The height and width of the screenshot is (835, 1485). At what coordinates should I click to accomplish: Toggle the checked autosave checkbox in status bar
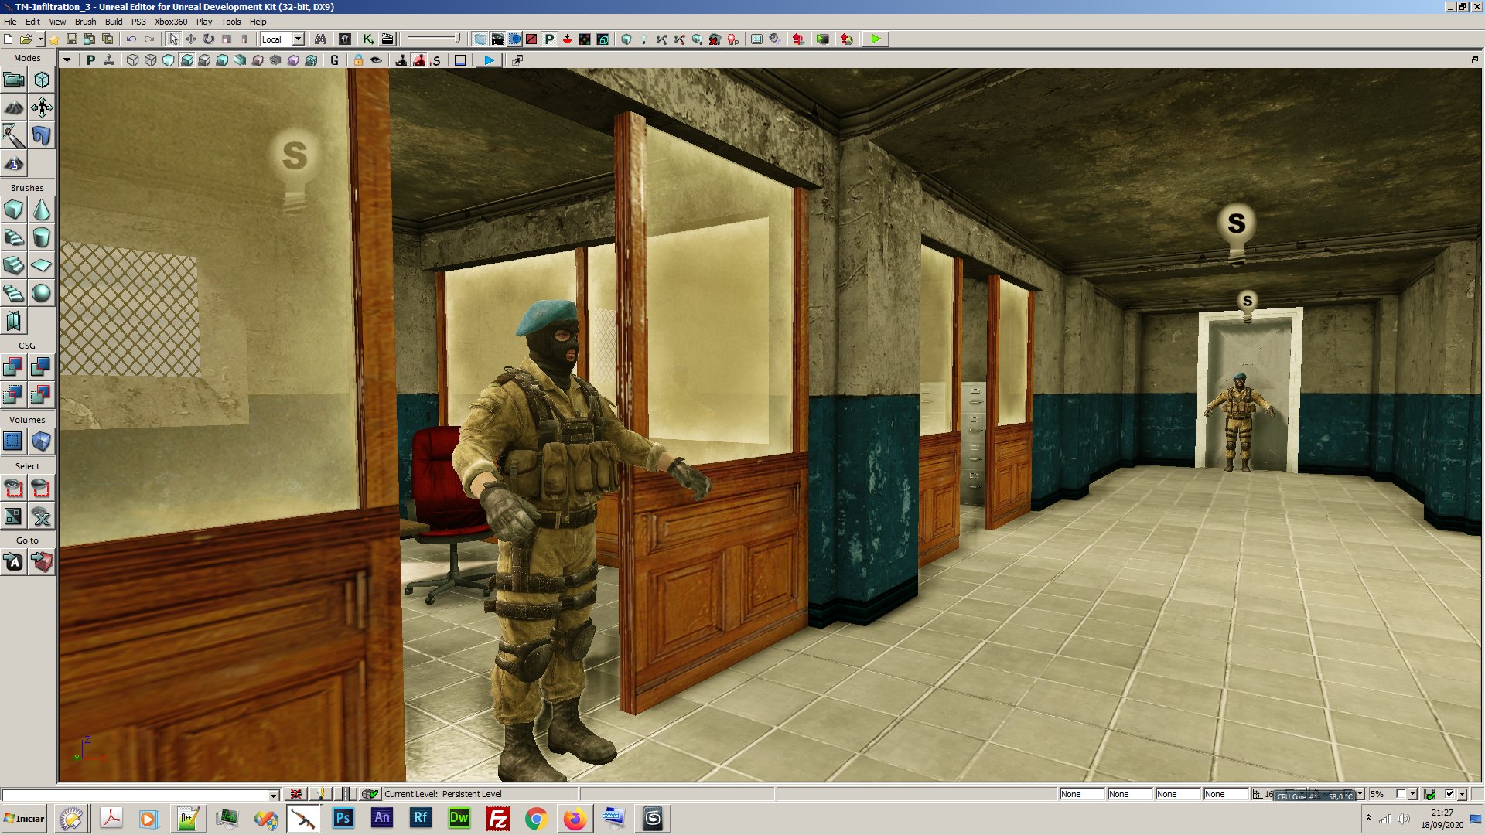click(x=1449, y=794)
